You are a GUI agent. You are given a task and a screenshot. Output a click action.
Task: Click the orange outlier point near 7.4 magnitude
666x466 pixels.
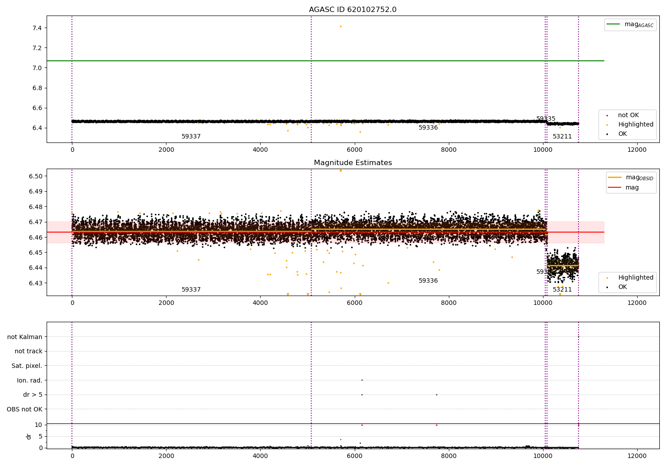(x=341, y=27)
